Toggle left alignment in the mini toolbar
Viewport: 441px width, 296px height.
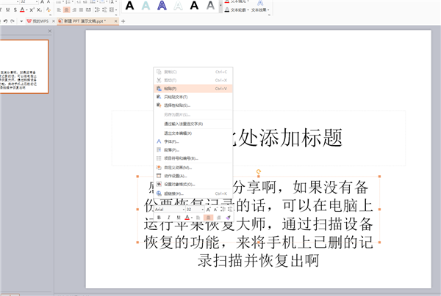pyautogui.click(x=199, y=218)
